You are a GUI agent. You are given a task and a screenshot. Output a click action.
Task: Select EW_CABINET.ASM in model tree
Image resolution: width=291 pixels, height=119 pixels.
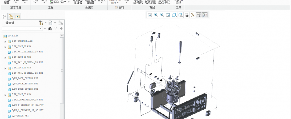[x=22, y=41]
